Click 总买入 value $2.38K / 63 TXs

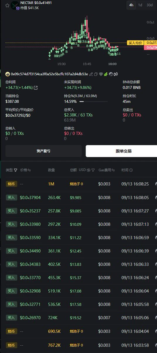(78, 115)
